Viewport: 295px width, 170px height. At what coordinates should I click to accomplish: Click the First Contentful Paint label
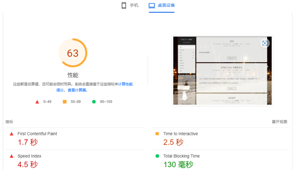pyautogui.click(x=37, y=134)
